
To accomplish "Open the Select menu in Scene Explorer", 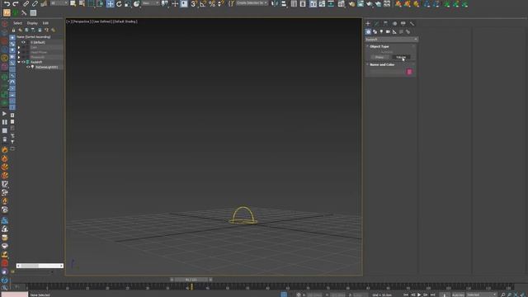I will click(x=17, y=23).
